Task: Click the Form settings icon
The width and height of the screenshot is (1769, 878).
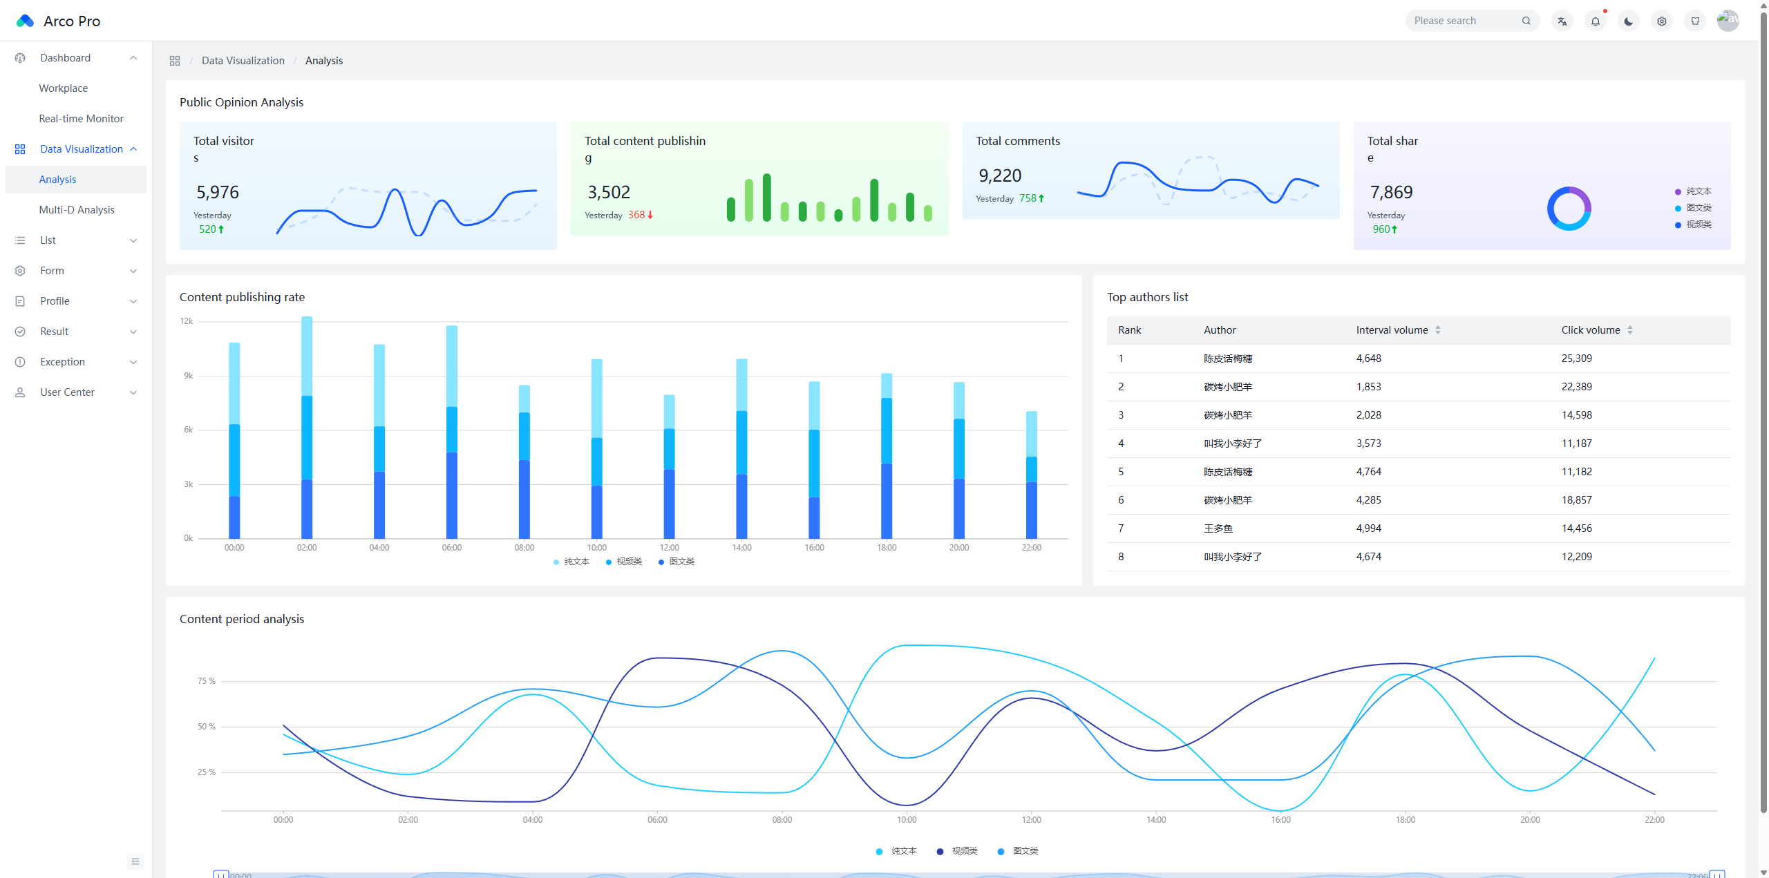Action: coord(20,271)
